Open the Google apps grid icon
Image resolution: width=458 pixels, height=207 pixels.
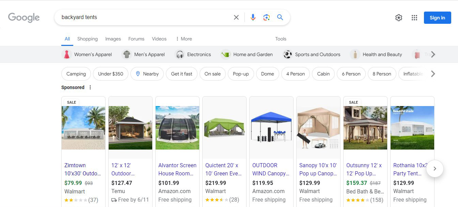(414, 17)
